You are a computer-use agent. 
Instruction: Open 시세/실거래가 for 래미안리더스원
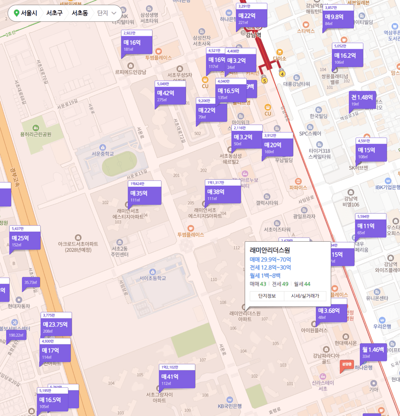pyautogui.click(x=305, y=296)
